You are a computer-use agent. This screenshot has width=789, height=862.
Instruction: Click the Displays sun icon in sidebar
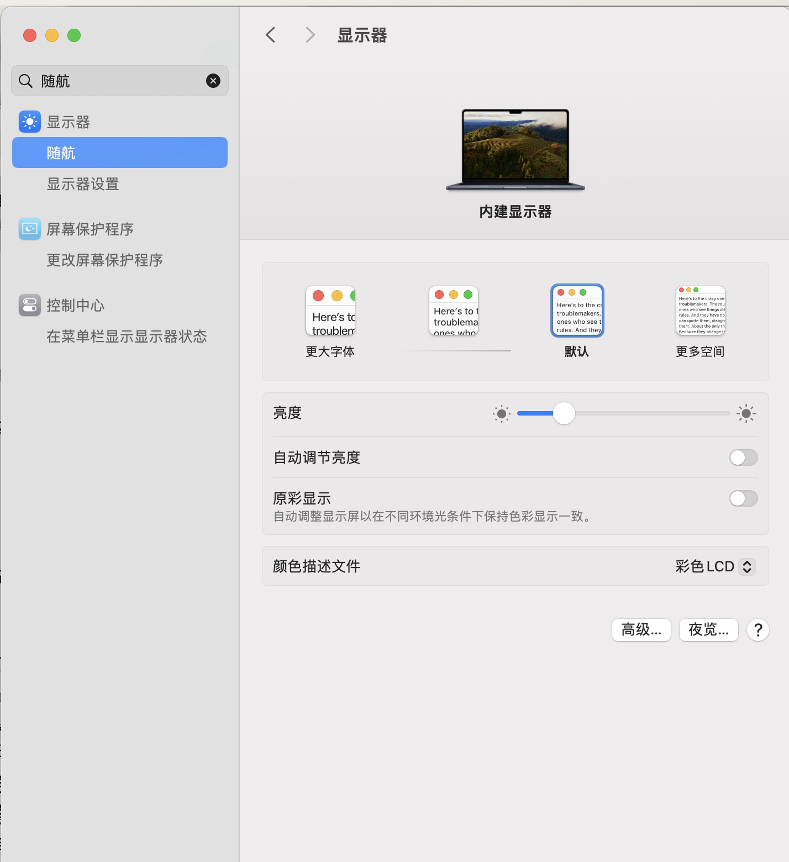(30, 122)
